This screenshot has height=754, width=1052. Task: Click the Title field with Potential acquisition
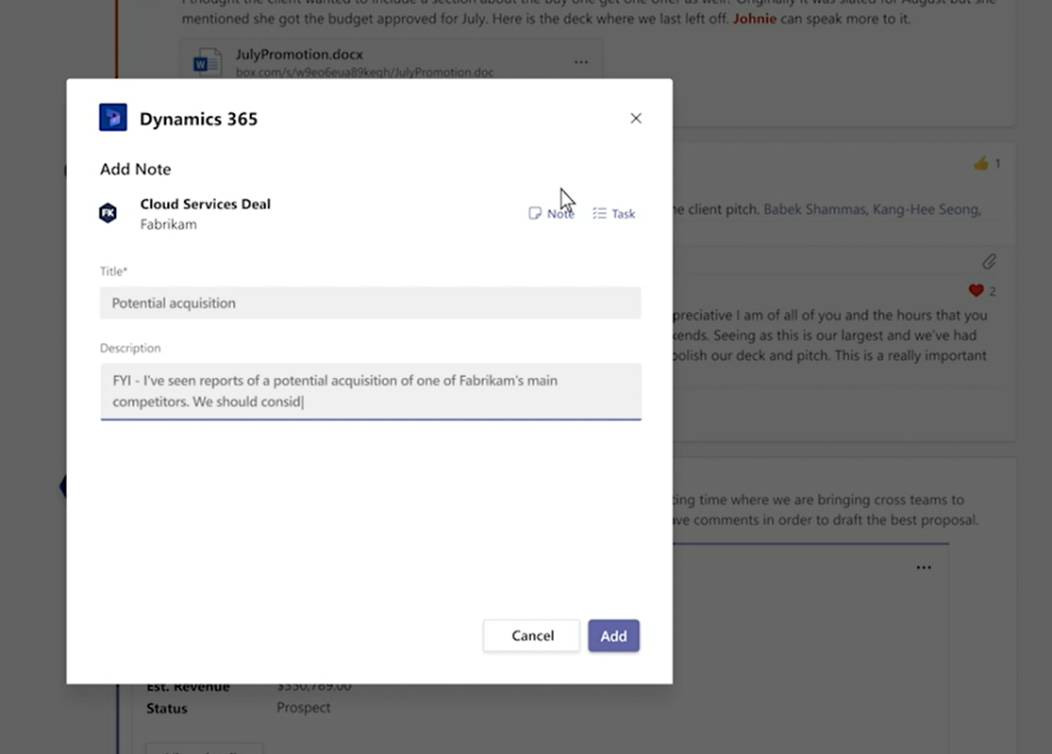point(371,303)
